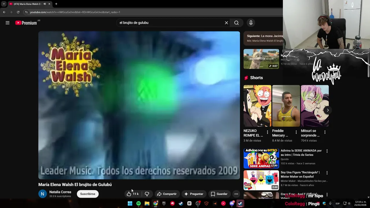Open options for Freddie Mercury short
Viewport: 370px width, 208px height.
[x=296, y=132]
